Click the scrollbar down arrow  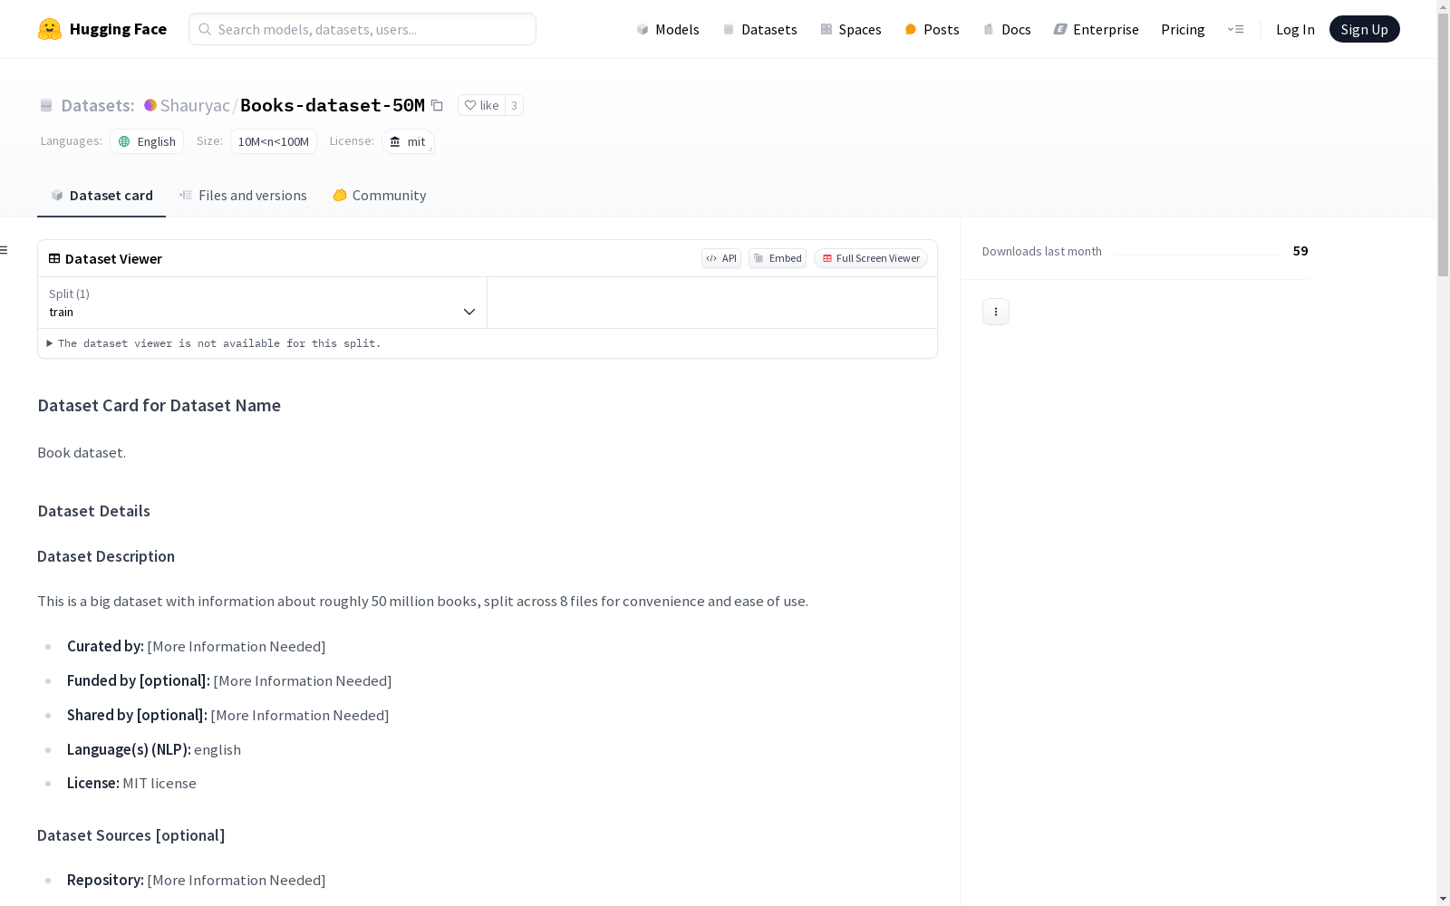(x=1443, y=899)
